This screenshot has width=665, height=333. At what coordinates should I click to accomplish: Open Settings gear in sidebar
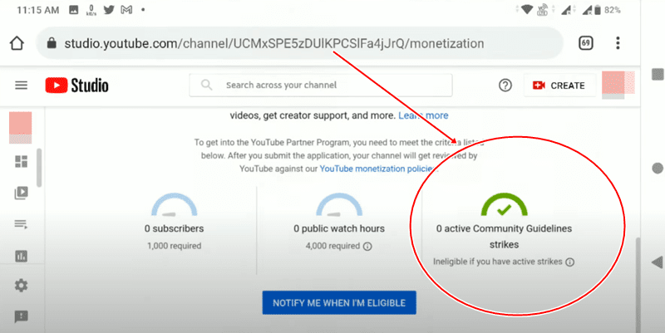tap(21, 286)
